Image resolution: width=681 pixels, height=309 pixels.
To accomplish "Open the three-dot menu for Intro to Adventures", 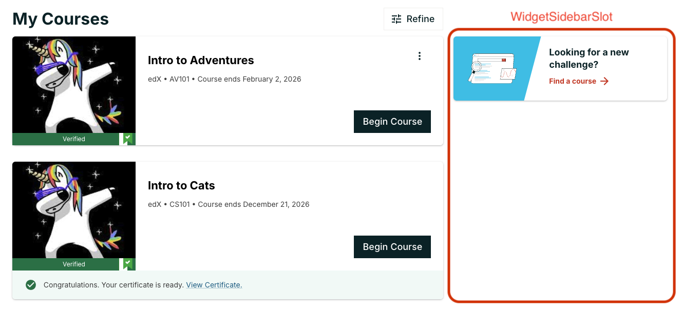I will (420, 56).
